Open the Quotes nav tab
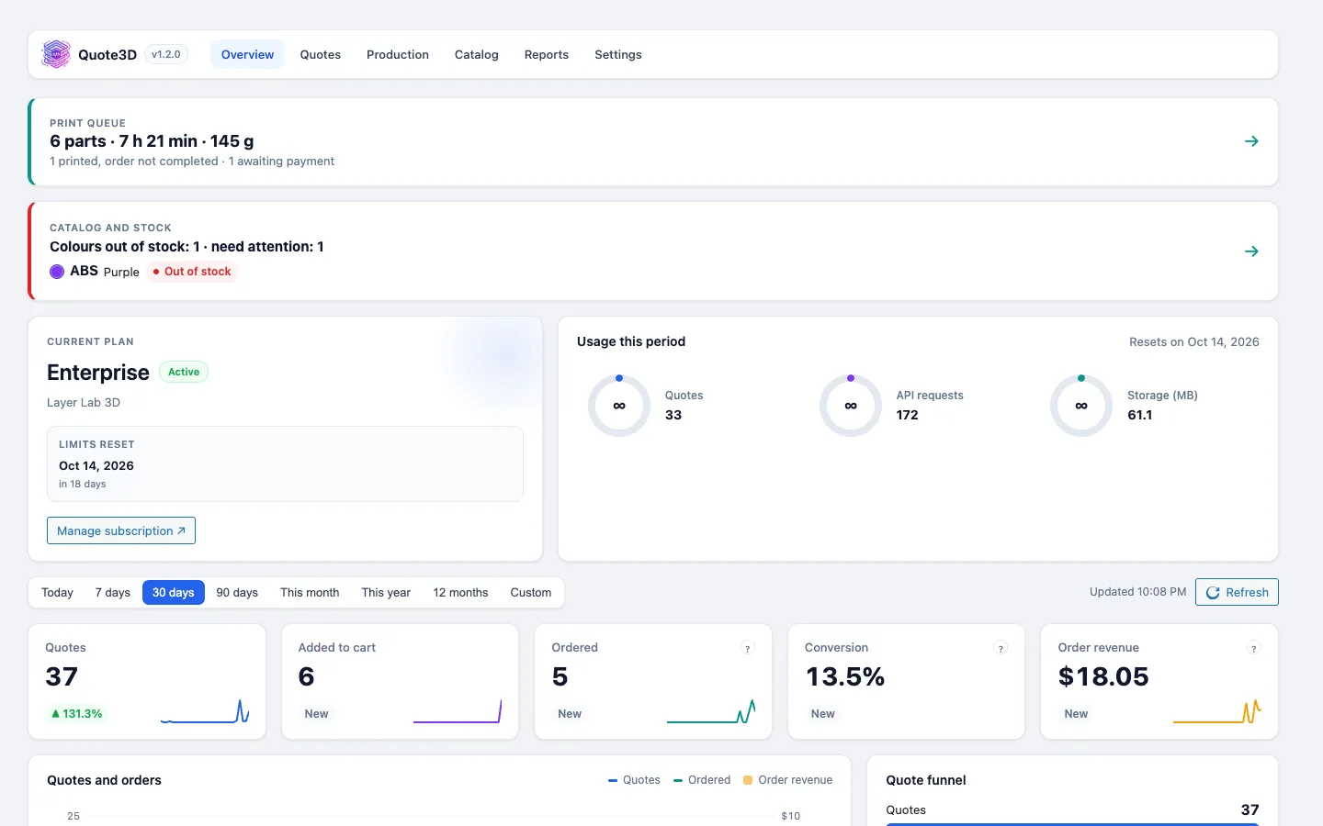 [321, 54]
